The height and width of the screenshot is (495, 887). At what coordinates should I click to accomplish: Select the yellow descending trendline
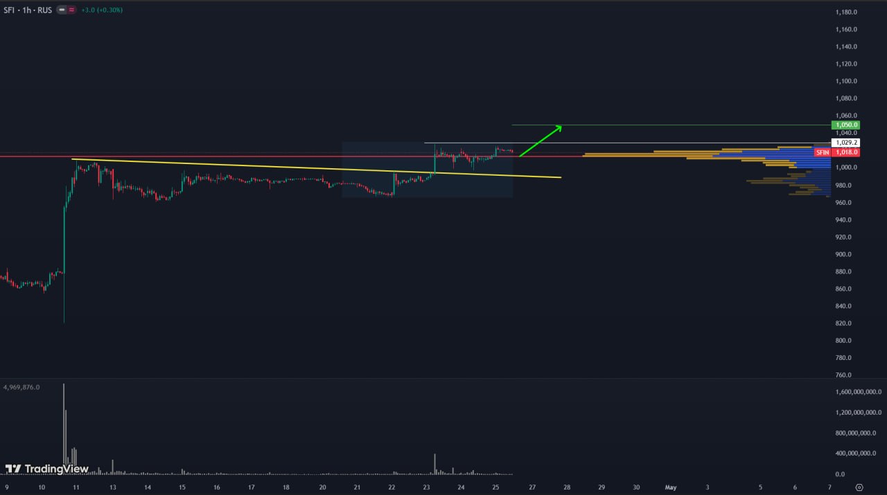point(312,168)
